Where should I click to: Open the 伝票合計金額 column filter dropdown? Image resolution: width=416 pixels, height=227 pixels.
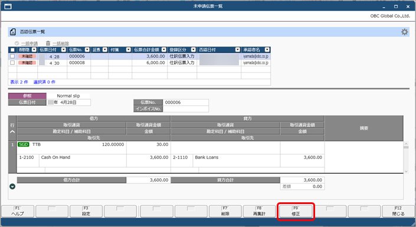click(163, 49)
